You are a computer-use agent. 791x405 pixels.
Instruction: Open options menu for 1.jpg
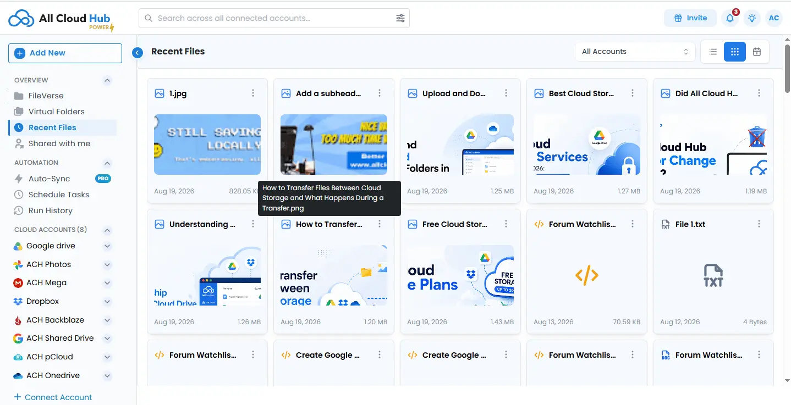click(253, 93)
